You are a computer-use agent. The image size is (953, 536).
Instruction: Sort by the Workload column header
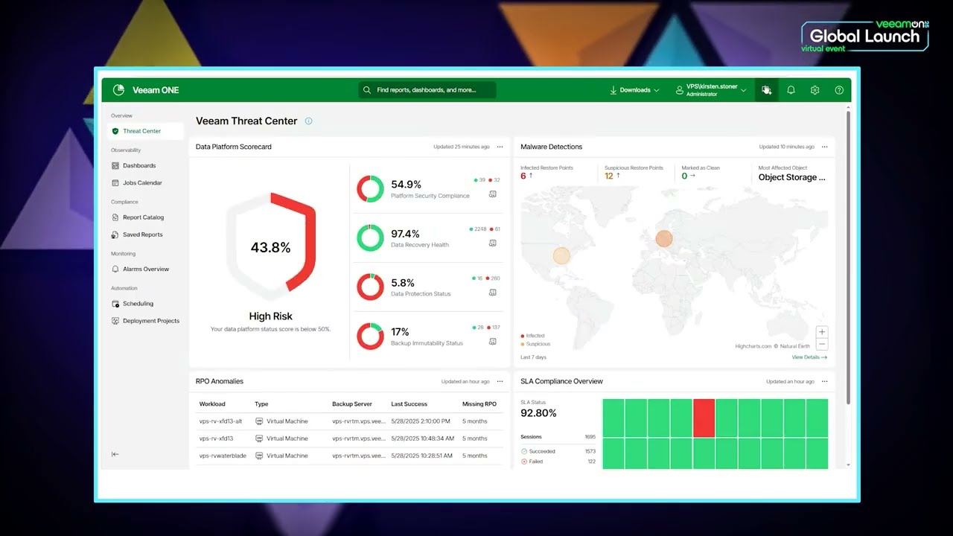point(212,404)
